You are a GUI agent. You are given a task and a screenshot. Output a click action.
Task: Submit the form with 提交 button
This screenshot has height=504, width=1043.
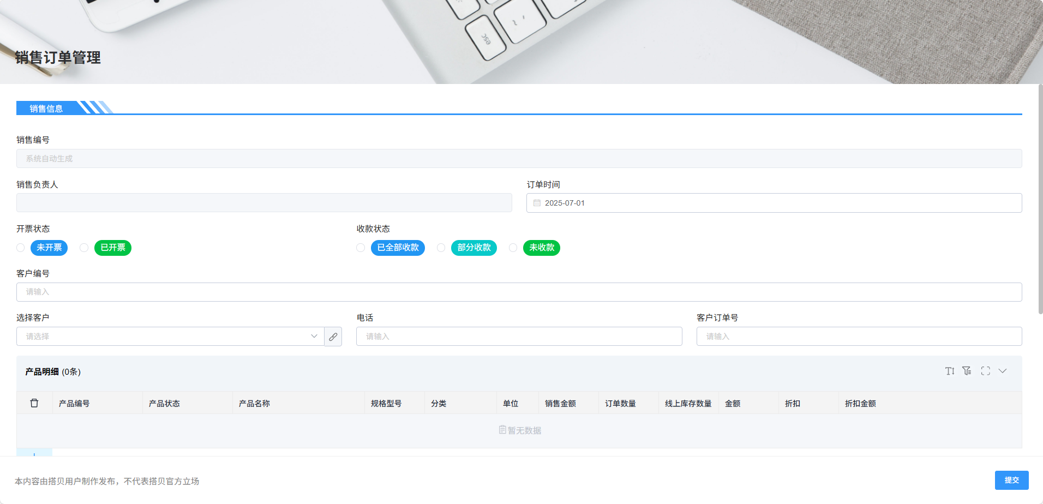1011,480
